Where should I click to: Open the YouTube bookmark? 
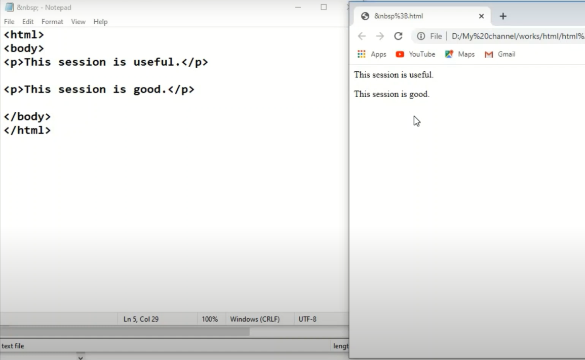(x=415, y=54)
